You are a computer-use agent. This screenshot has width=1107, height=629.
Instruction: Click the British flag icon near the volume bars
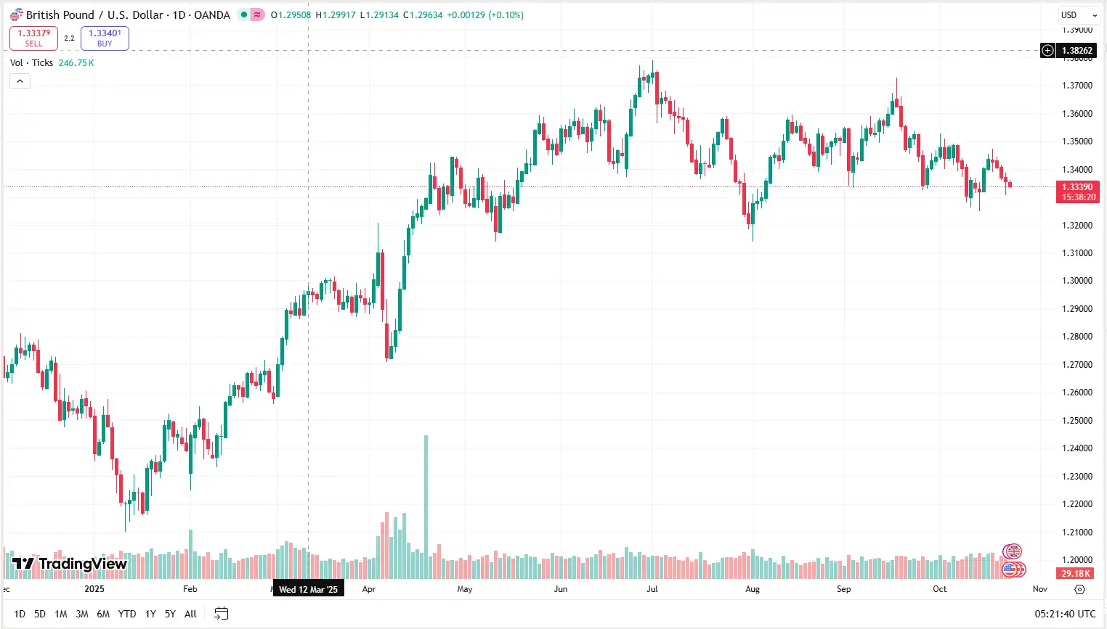[1013, 551]
